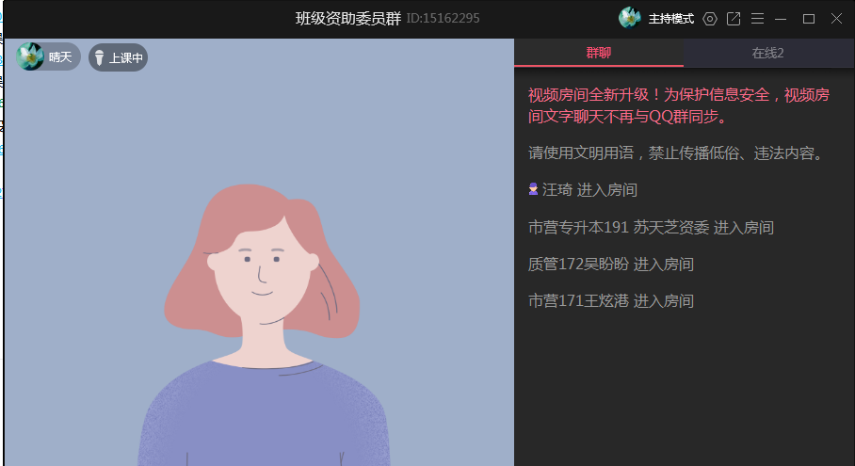The height and width of the screenshot is (466, 855).
Task: Click the 主持模式 mode label
Action: pyautogui.click(x=670, y=19)
